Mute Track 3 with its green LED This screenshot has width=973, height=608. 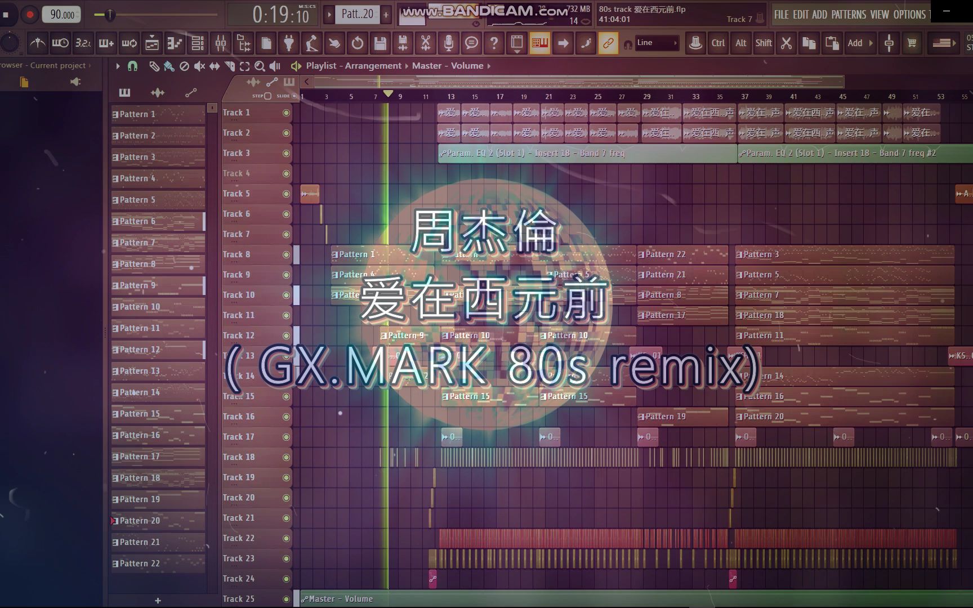pos(286,153)
